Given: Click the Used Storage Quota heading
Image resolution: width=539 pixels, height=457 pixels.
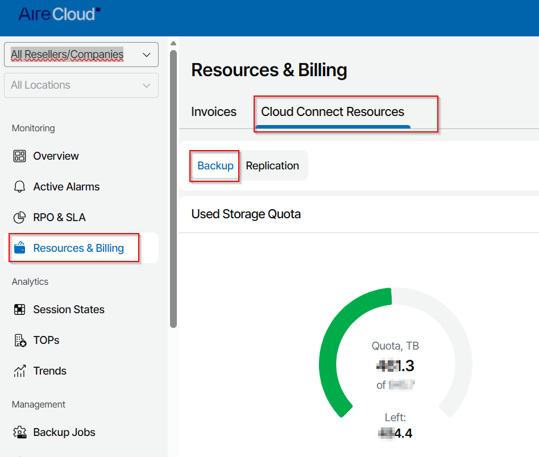Looking at the screenshot, I should click(x=246, y=214).
